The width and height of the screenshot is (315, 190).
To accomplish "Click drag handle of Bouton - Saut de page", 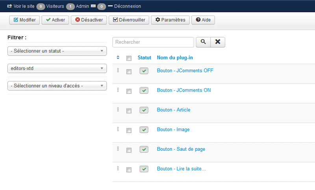I will pos(118,149).
